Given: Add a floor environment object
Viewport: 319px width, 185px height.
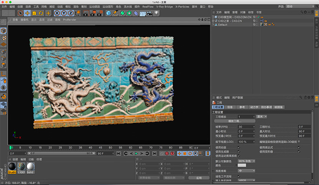Looking at the screenshot, I should (x=143, y=13).
